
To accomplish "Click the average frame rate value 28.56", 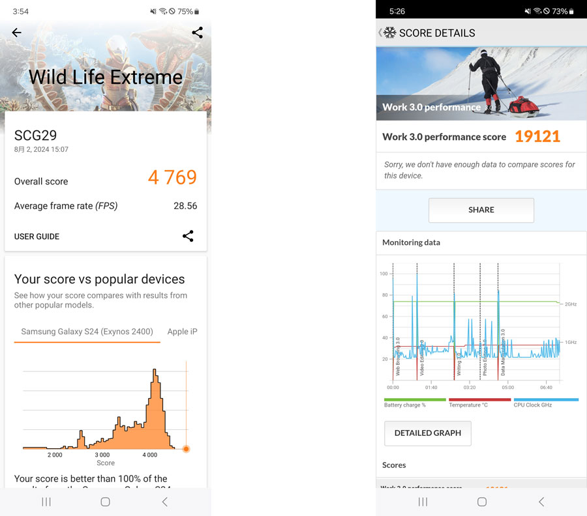I will 185,206.
